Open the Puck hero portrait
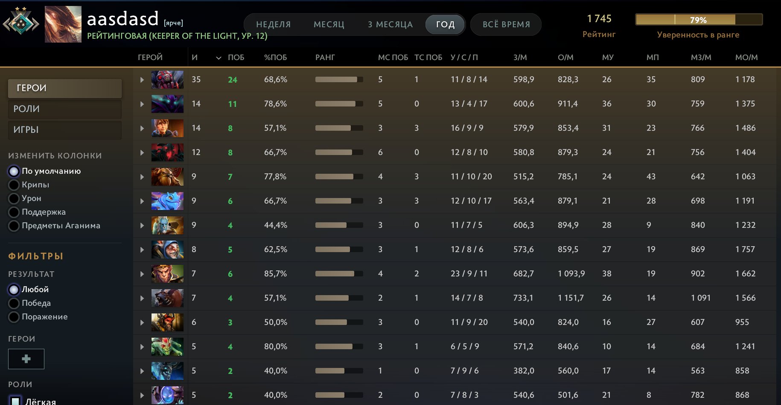Viewport: 781px width, 405px height. [167, 201]
